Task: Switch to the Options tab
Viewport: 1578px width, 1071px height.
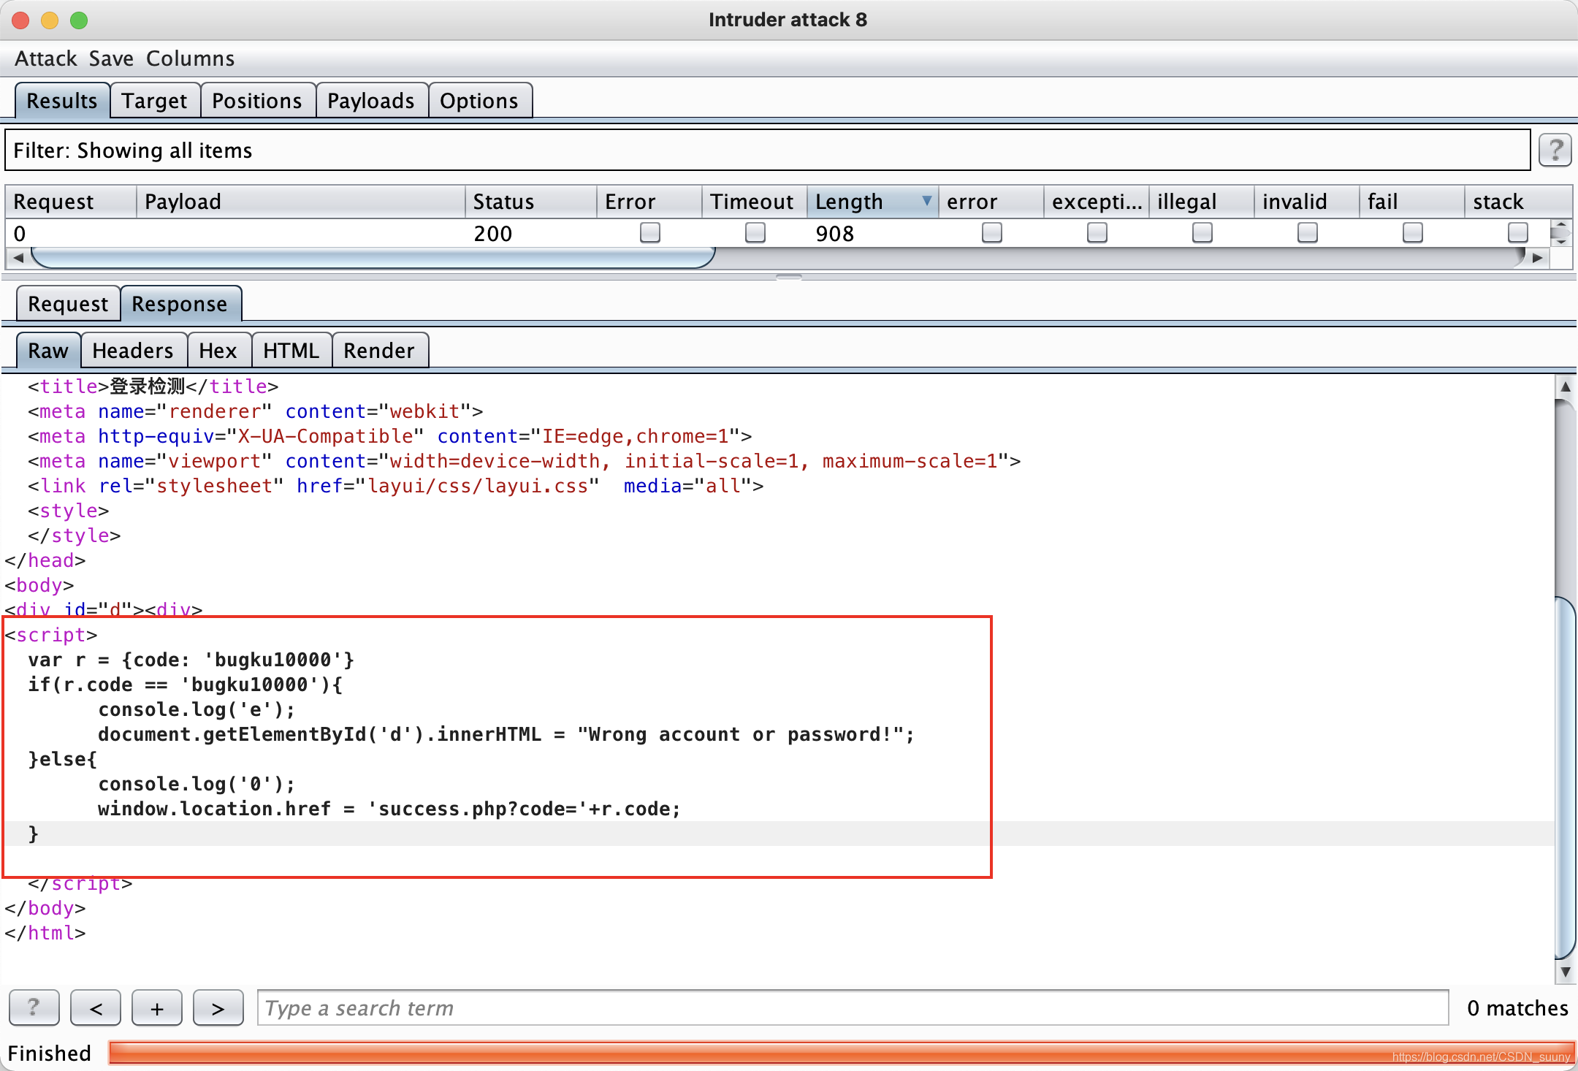Action: [x=479, y=100]
